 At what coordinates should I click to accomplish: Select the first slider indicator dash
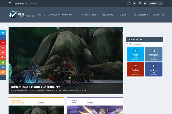(114, 30)
